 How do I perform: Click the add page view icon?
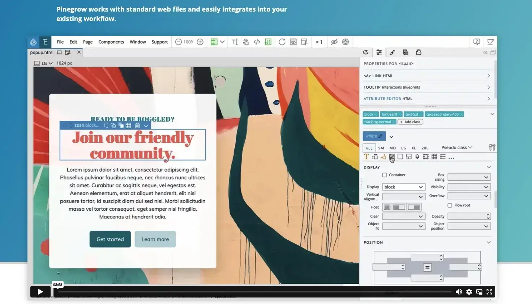[304, 42]
